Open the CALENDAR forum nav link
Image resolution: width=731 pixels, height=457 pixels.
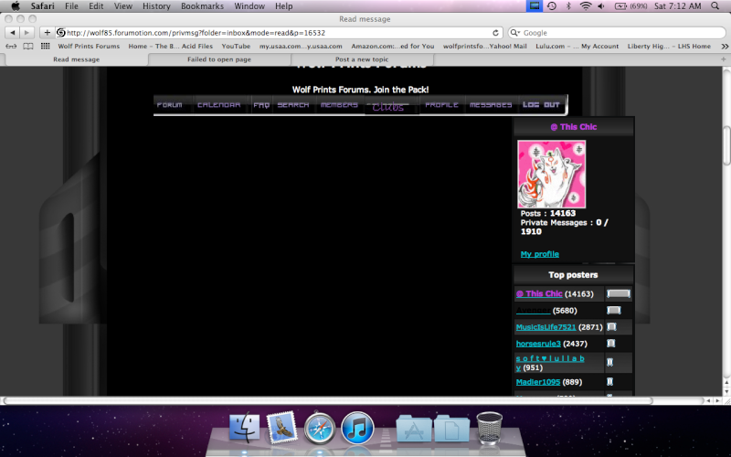tap(218, 105)
